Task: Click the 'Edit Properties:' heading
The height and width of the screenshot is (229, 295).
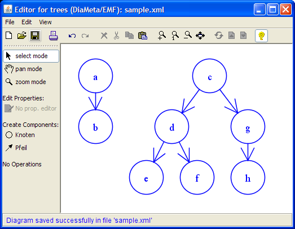Action: pyautogui.click(x=23, y=98)
